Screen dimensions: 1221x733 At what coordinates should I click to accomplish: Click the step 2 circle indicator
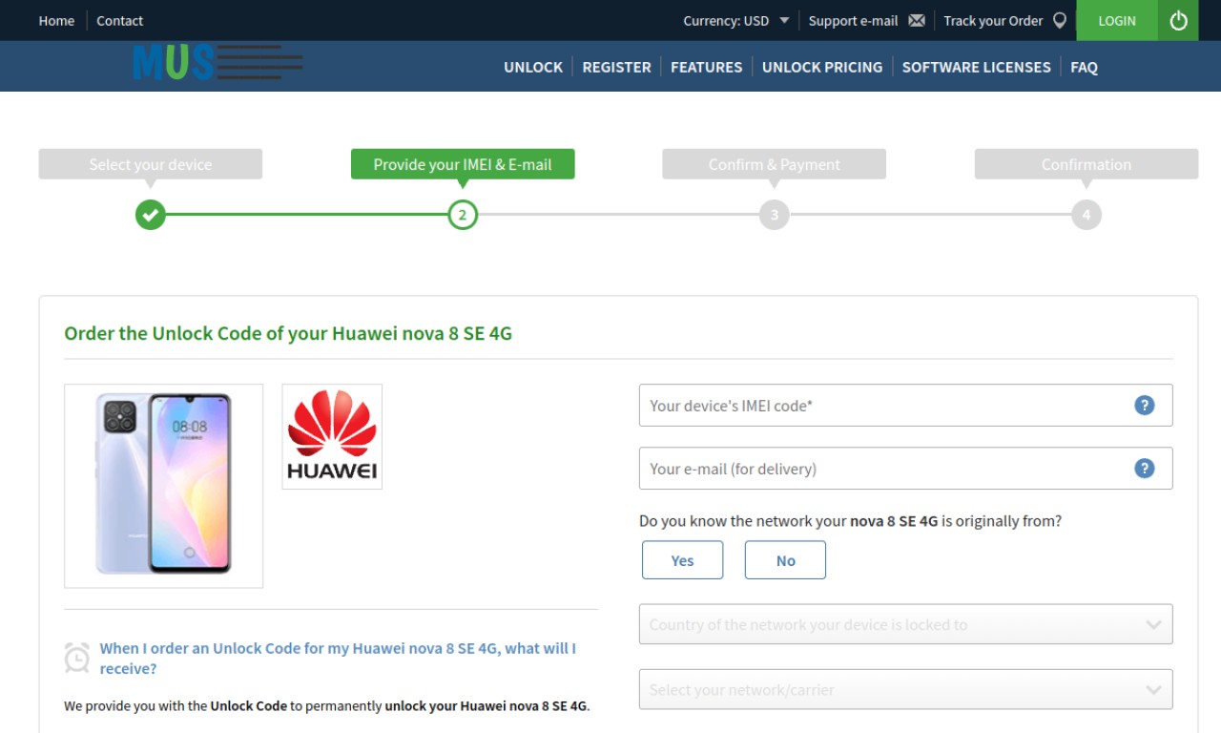(463, 215)
